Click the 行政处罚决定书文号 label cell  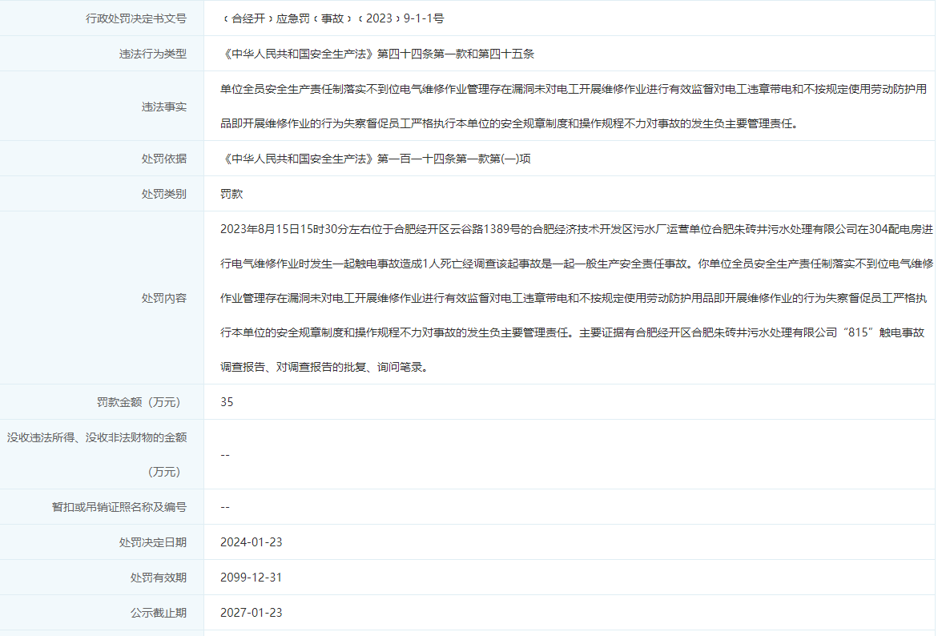tap(102, 18)
